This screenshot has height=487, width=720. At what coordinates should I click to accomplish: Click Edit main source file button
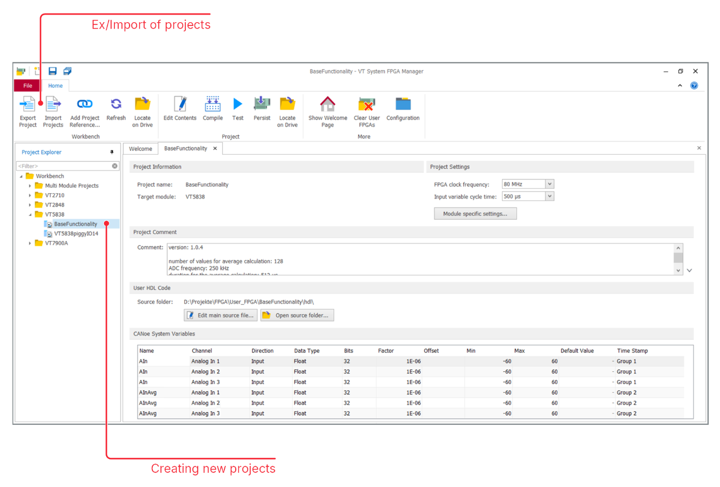220,315
